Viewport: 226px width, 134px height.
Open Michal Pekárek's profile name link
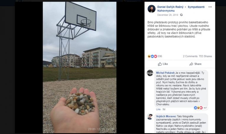click(165, 73)
